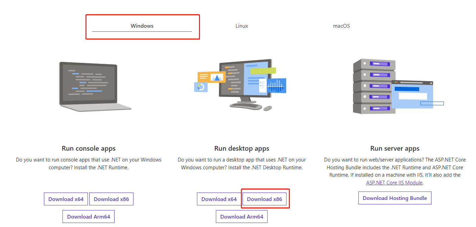
Task: Click Download Hosting Bundle button
Action: (x=395, y=198)
